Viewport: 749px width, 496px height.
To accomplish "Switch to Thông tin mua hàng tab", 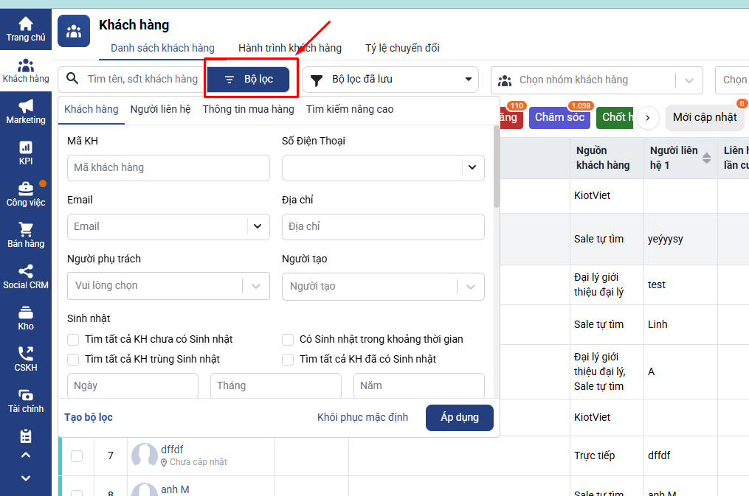I will coord(248,109).
